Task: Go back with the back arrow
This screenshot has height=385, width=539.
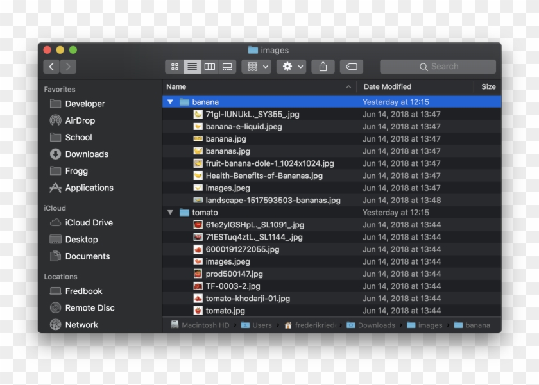Action: click(x=51, y=67)
